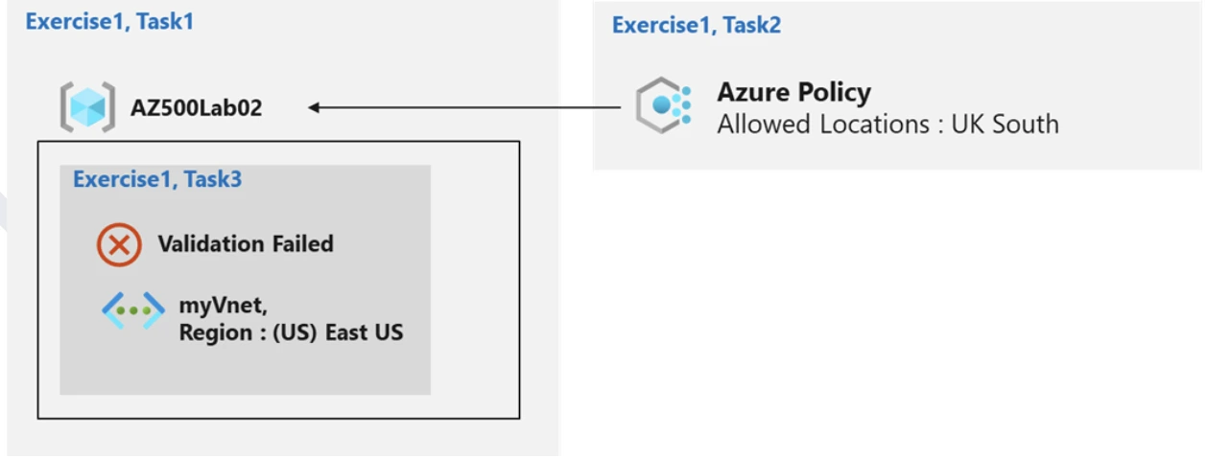Image resolution: width=1207 pixels, height=458 pixels.
Task: Select the bold Azure Policy title
Action: pyautogui.click(x=793, y=93)
